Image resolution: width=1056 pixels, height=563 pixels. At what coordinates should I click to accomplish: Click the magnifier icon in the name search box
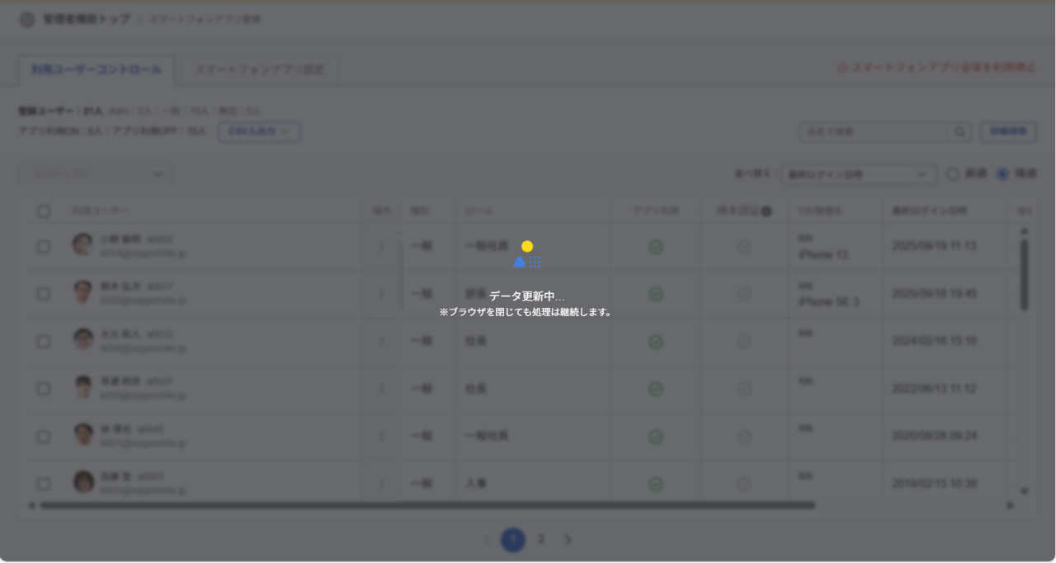(x=959, y=132)
